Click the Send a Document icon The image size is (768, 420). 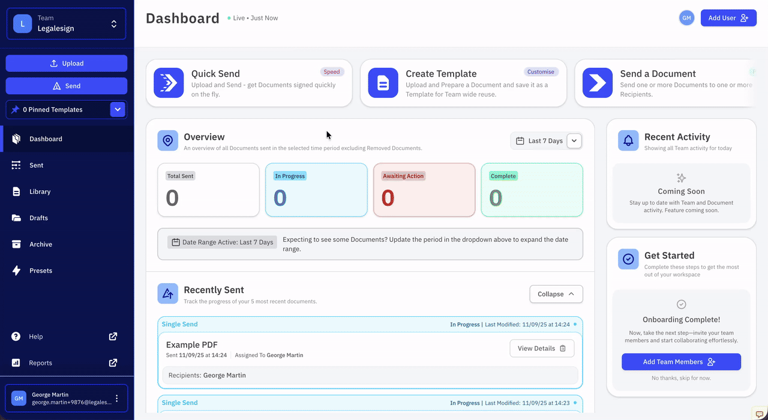597,83
